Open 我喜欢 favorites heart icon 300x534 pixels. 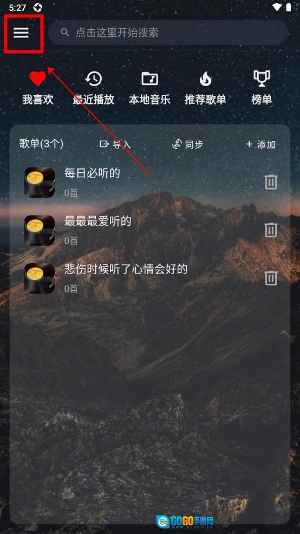37,79
